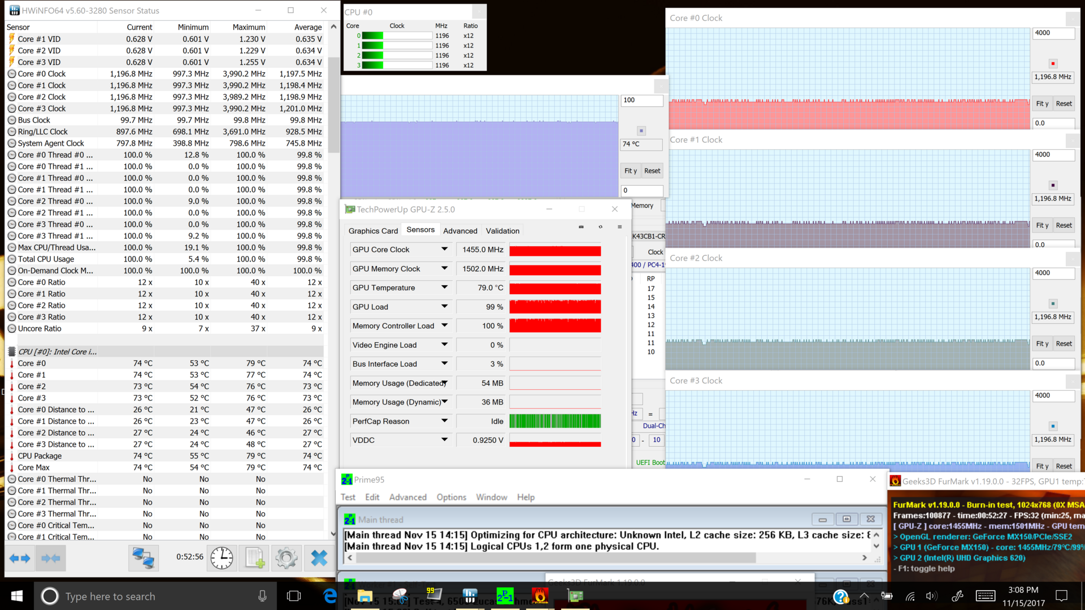Click Reset in Core #0 Clock graph

[x=1064, y=103]
